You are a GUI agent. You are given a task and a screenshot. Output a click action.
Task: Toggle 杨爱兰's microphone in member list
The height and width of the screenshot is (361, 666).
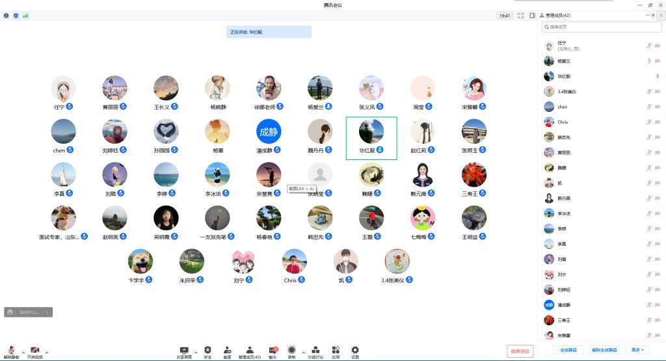648,61
